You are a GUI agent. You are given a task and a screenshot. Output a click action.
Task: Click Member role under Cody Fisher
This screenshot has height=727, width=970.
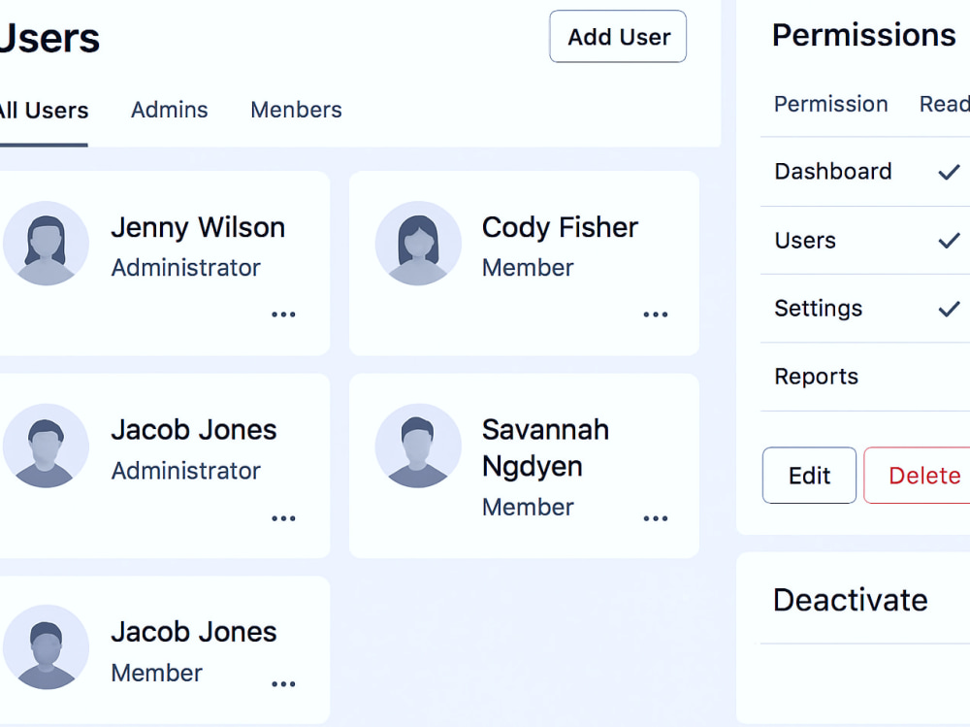click(x=528, y=268)
